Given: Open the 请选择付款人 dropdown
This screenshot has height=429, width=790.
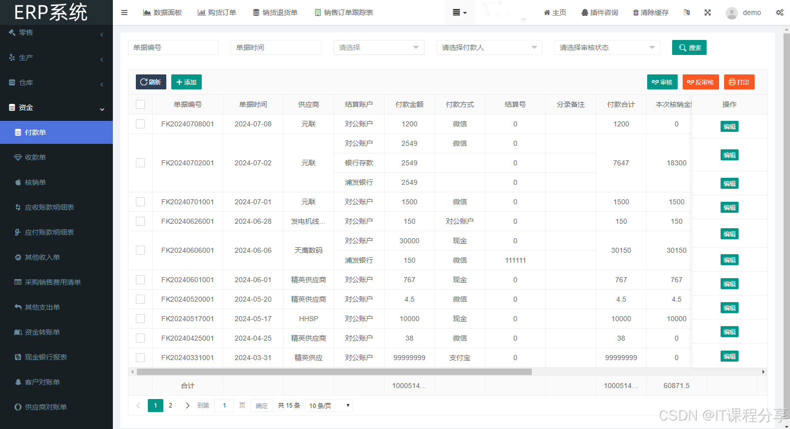Looking at the screenshot, I should point(489,47).
